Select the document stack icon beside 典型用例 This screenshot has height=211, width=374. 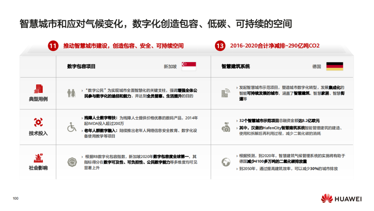click(38, 89)
